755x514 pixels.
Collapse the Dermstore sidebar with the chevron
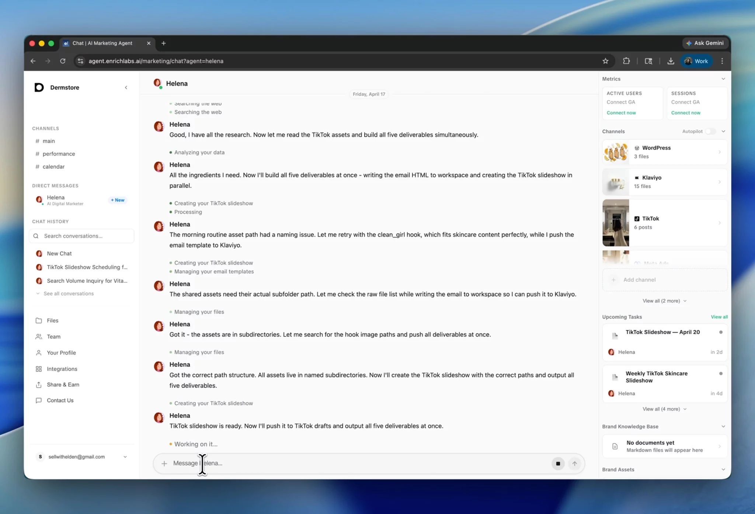tap(126, 87)
